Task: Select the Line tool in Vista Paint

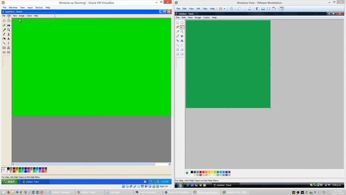Action: coord(177,45)
